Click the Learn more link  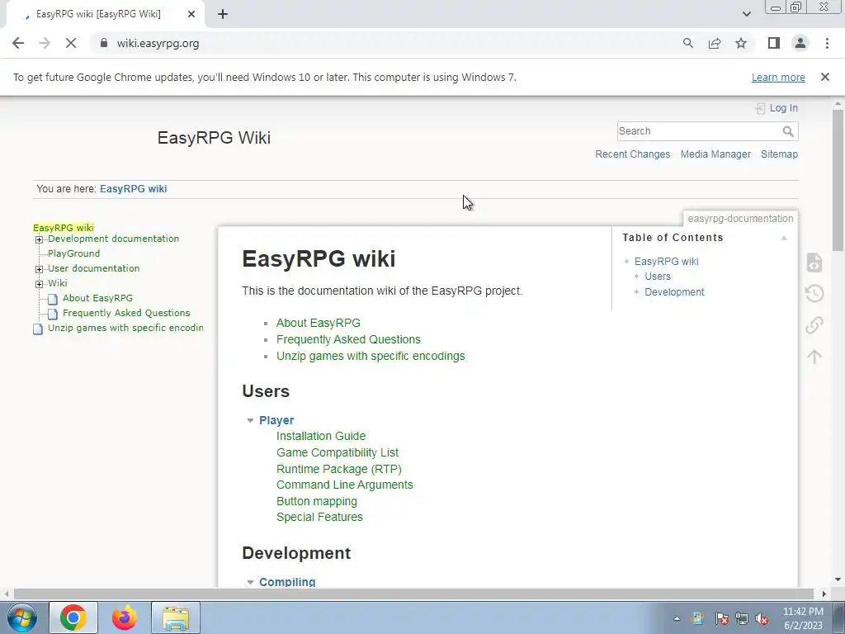tap(778, 77)
